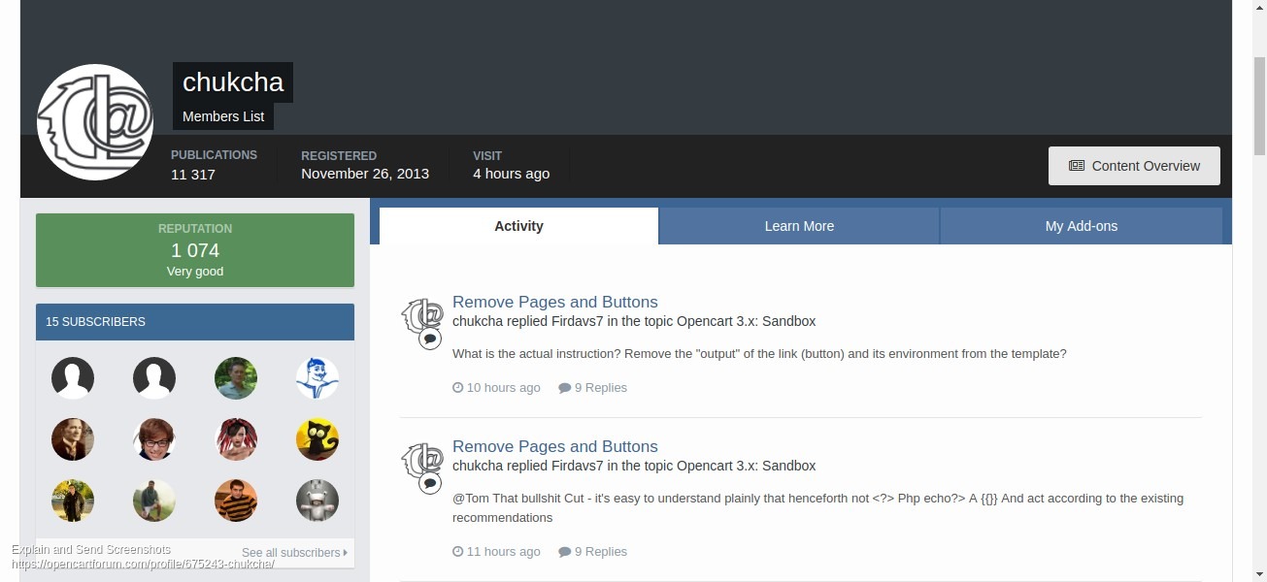Click the 'chukcha' profile name heading
Screen dimensions: 1267x582
[x=233, y=82]
